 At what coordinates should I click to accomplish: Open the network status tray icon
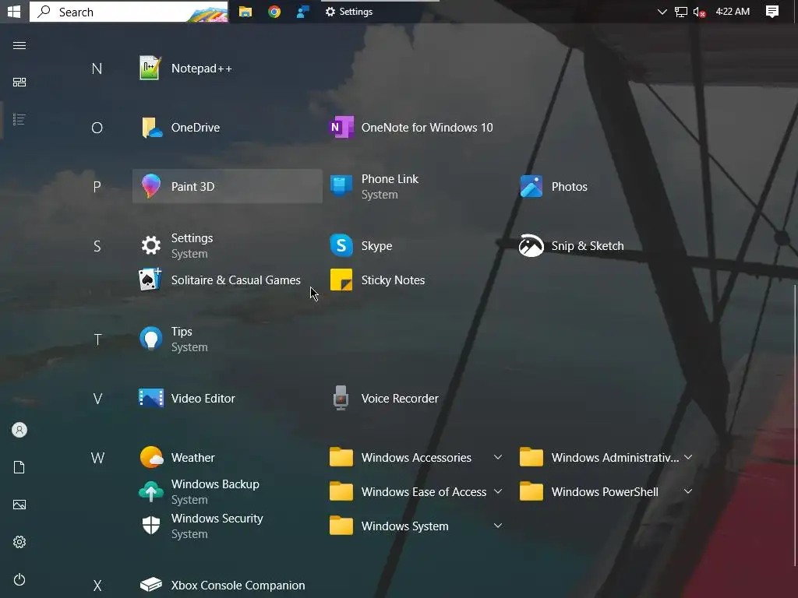681,11
